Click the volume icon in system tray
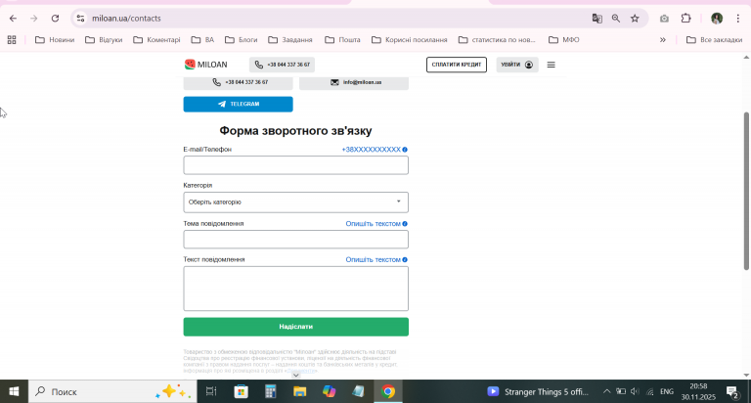The image size is (751, 403). [x=635, y=391]
